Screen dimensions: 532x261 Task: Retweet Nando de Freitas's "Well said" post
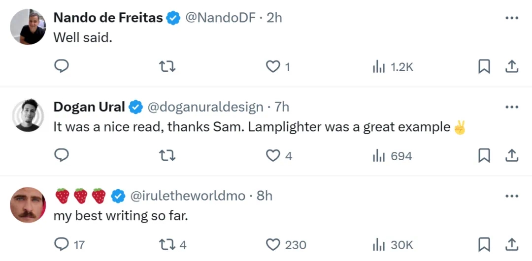coord(168,66)
